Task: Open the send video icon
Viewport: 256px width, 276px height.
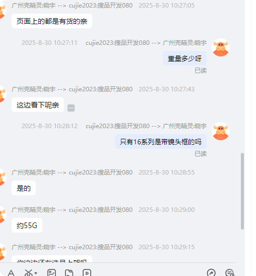Action: (87, 273)
